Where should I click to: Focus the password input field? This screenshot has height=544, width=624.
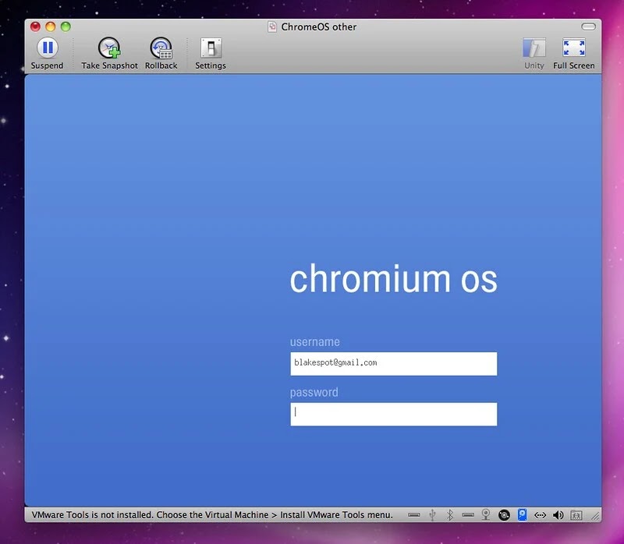(394, 414)
